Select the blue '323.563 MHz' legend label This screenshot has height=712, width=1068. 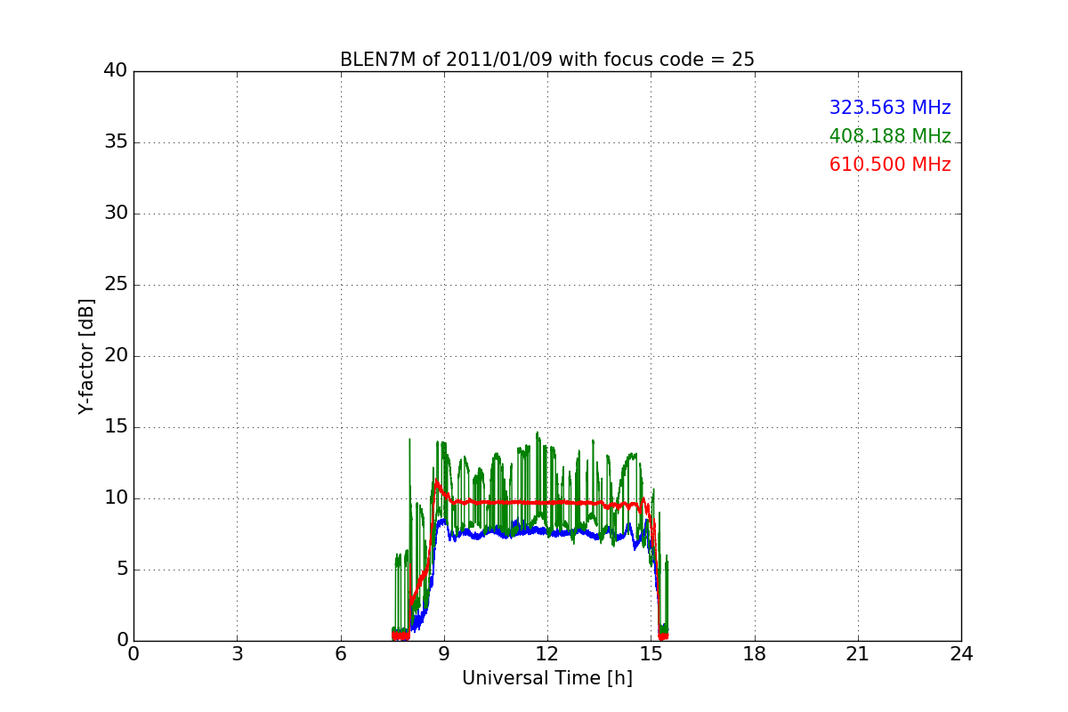(890, 108)
